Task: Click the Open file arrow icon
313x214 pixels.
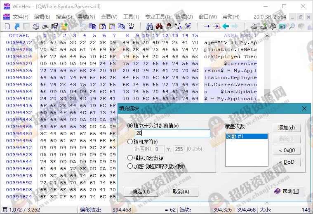Action: click(16, 26)
